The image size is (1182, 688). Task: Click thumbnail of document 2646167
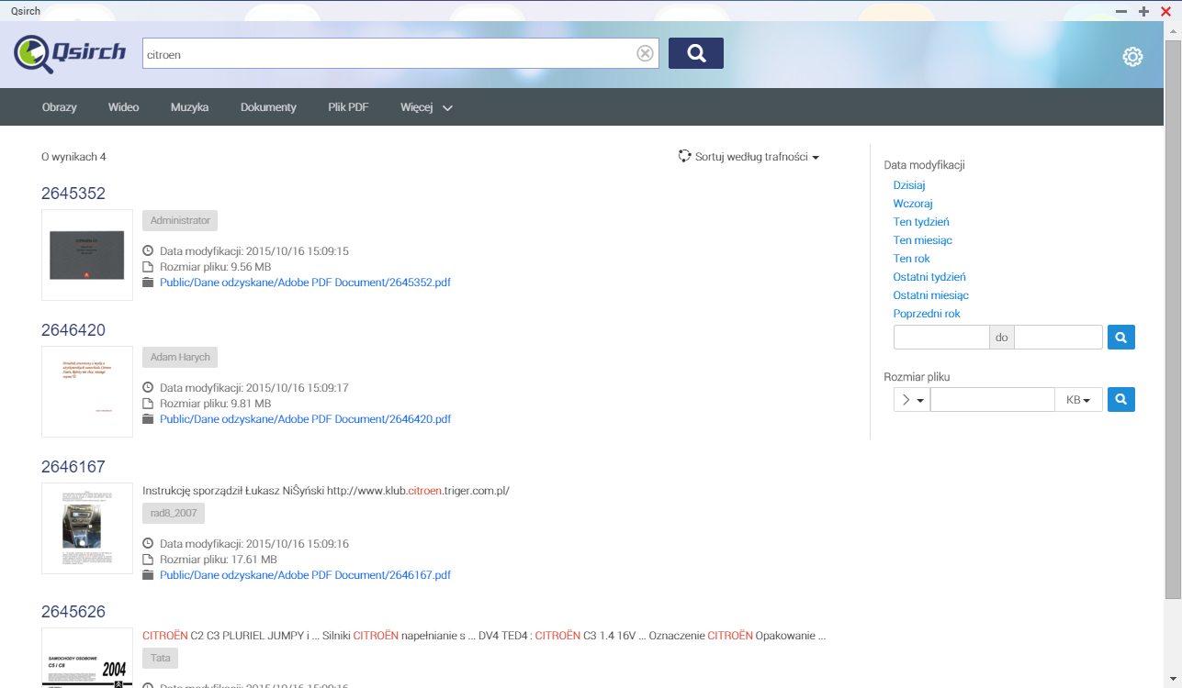coord(87,528)
